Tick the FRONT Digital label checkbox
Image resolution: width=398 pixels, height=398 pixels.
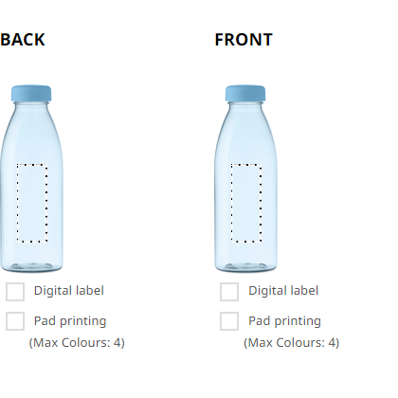pos(229,292)
